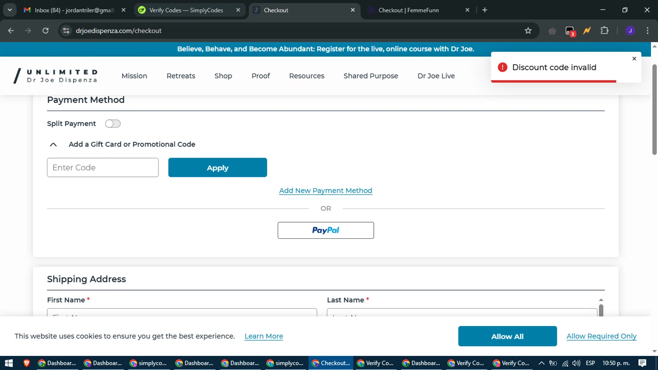Open the Windows Start menu
Screen dimensions: 658x370
click(x=9, y=363)
